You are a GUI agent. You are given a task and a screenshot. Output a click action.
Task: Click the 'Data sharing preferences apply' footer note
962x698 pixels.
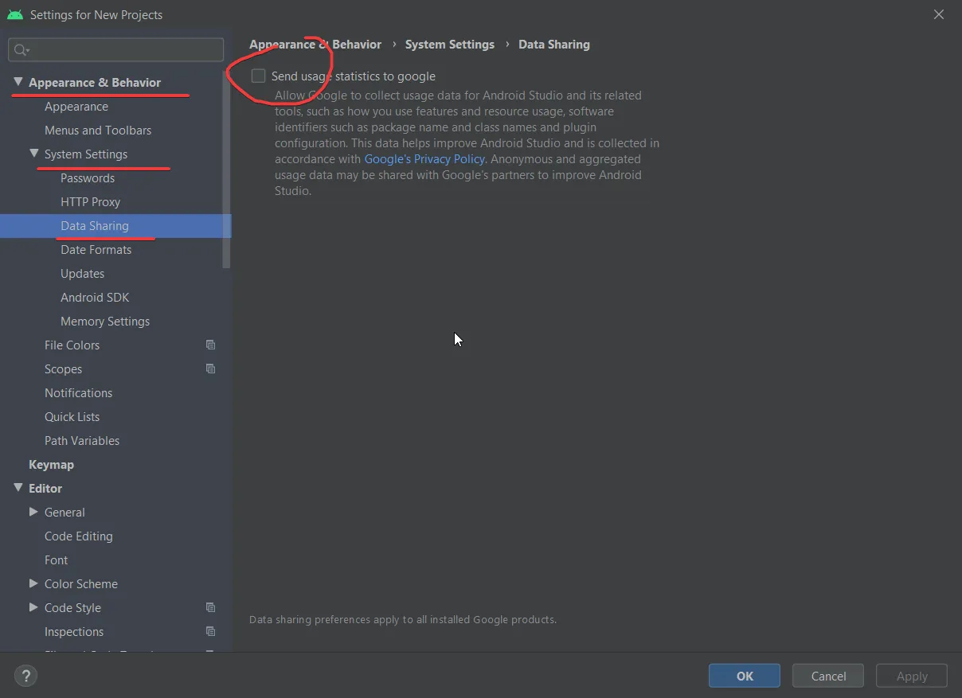(403, 619)
